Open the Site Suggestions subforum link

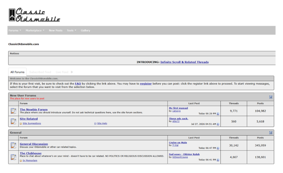[x=32, y=123]
